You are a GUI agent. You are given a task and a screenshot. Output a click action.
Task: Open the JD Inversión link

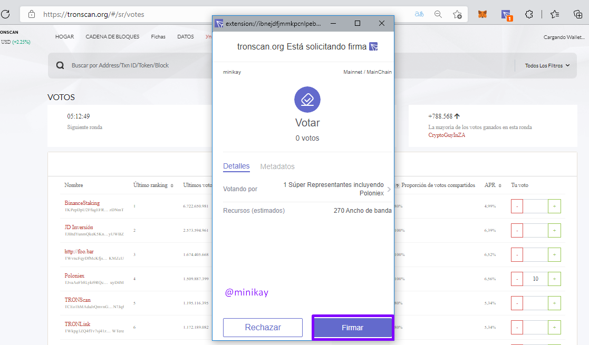click(79, 228)
